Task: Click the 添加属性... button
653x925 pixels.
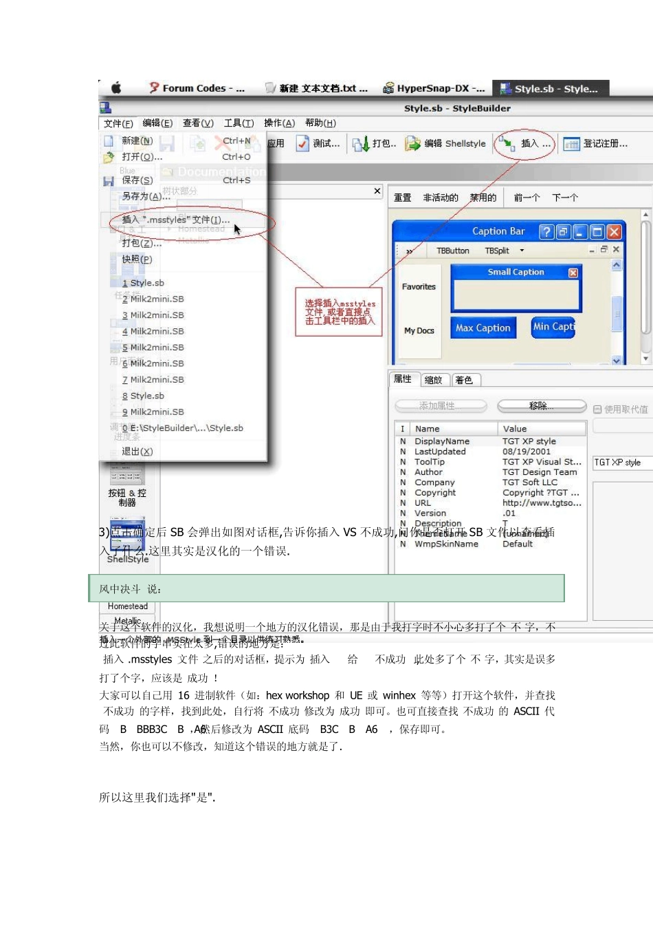Action: point(441,406)
